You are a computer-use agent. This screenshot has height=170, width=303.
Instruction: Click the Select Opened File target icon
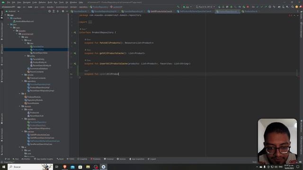[x=49, y=11]
